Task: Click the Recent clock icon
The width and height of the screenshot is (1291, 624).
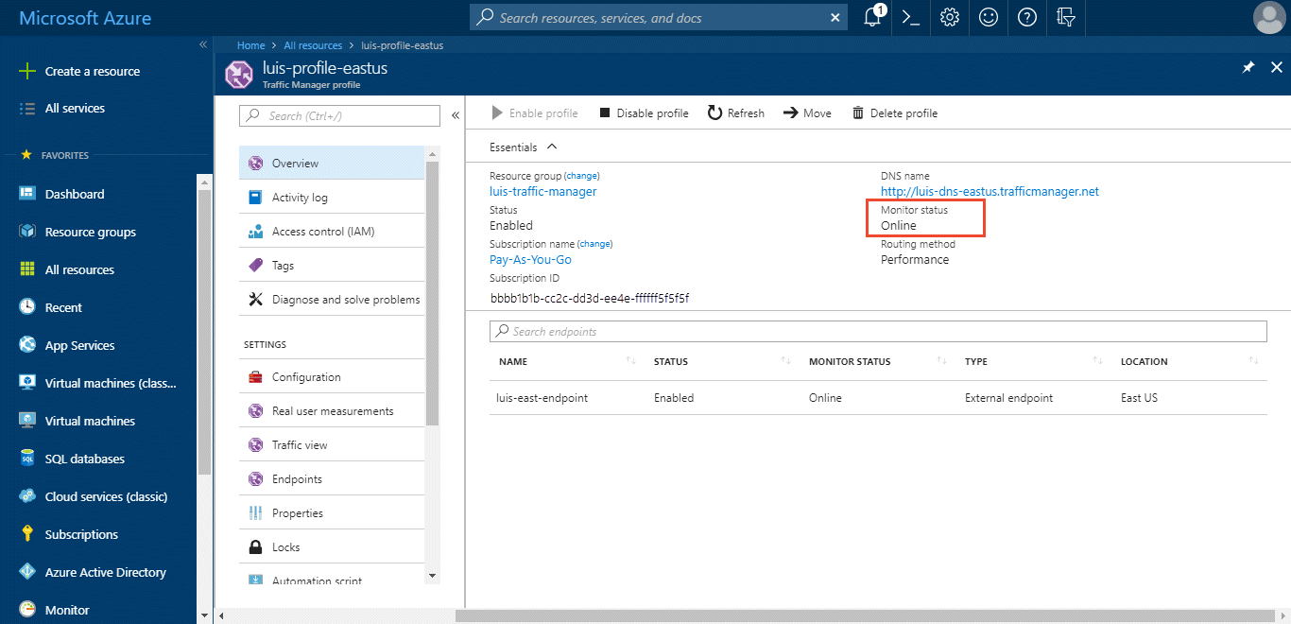Action: click(27, 307)
